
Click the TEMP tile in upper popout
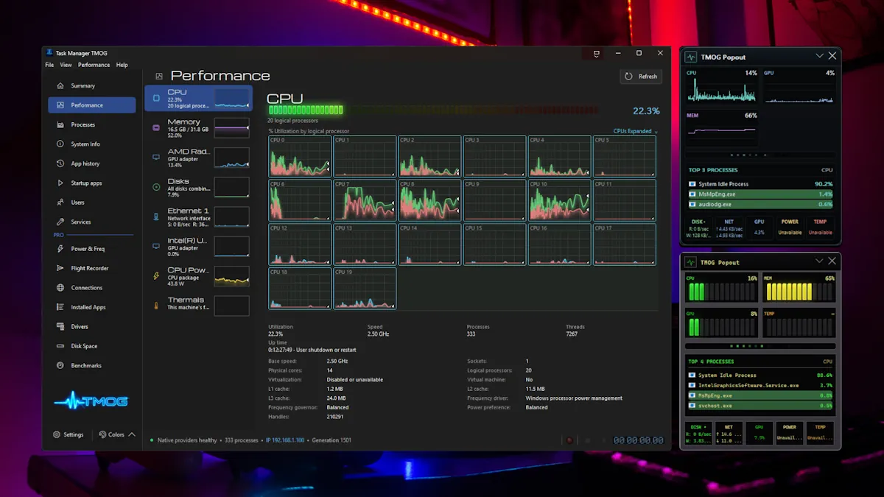point(820,228)
